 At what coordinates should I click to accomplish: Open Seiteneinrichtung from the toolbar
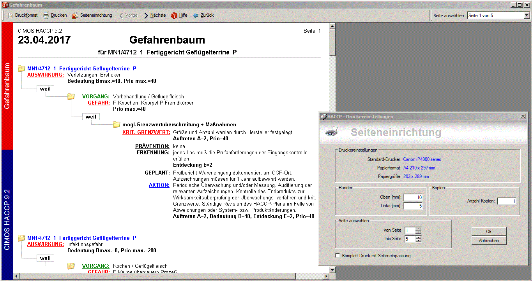pyautogui.click(x=92, y=16)
